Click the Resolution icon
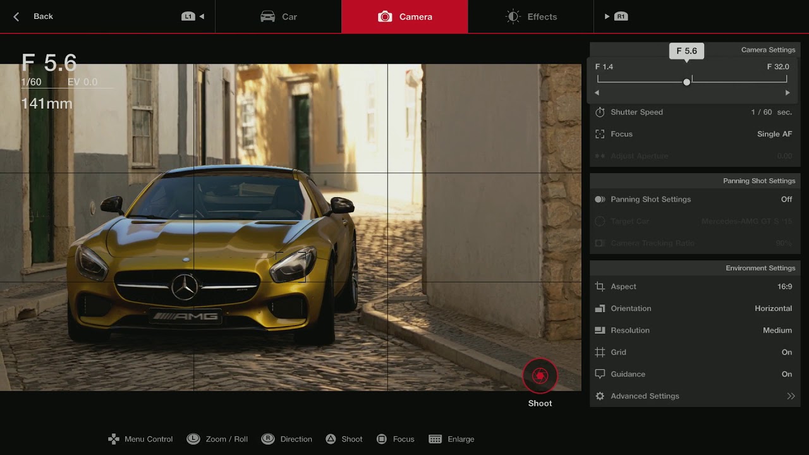 coord(600,331)
